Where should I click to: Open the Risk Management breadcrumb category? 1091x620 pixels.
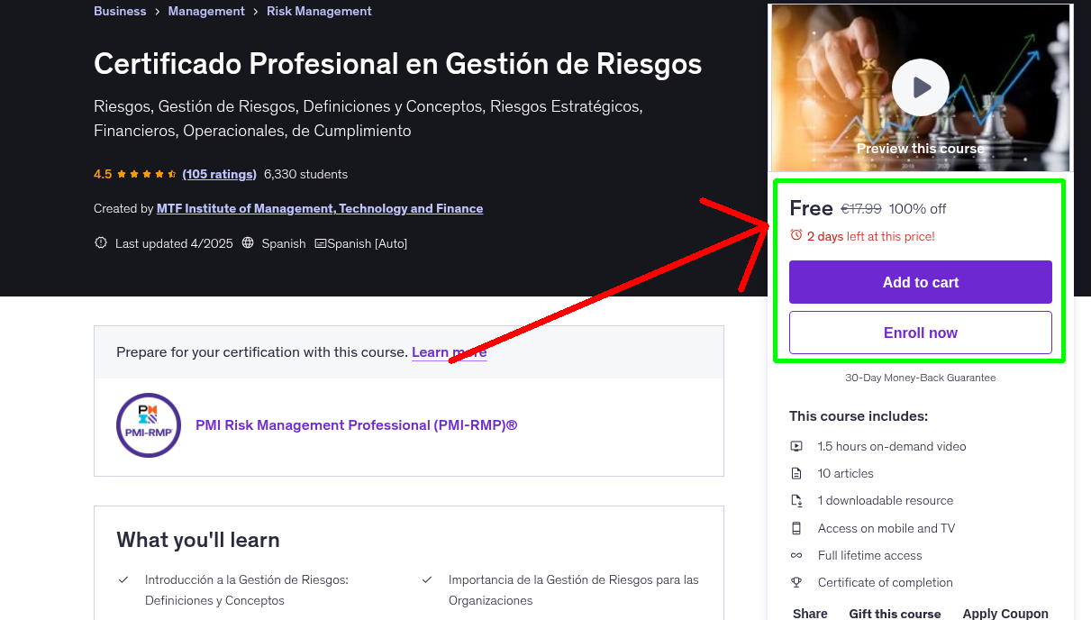click(319, 11)
